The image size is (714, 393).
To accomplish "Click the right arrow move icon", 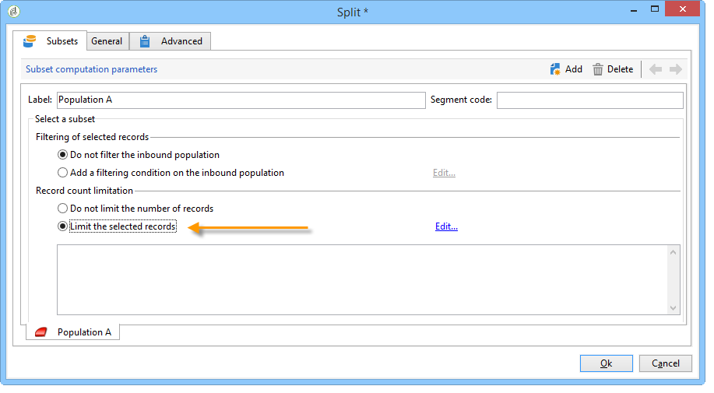I will 676,69.
